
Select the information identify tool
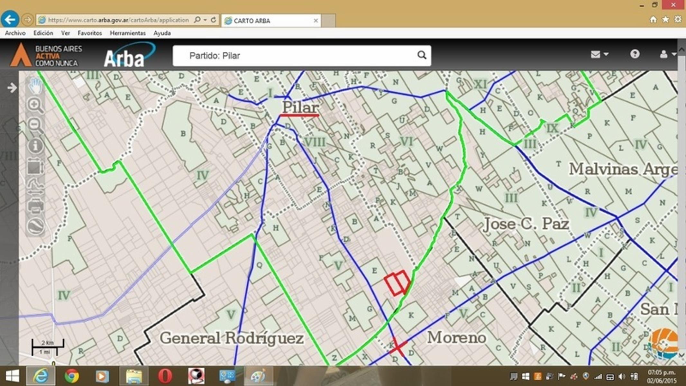coord(35,146)
